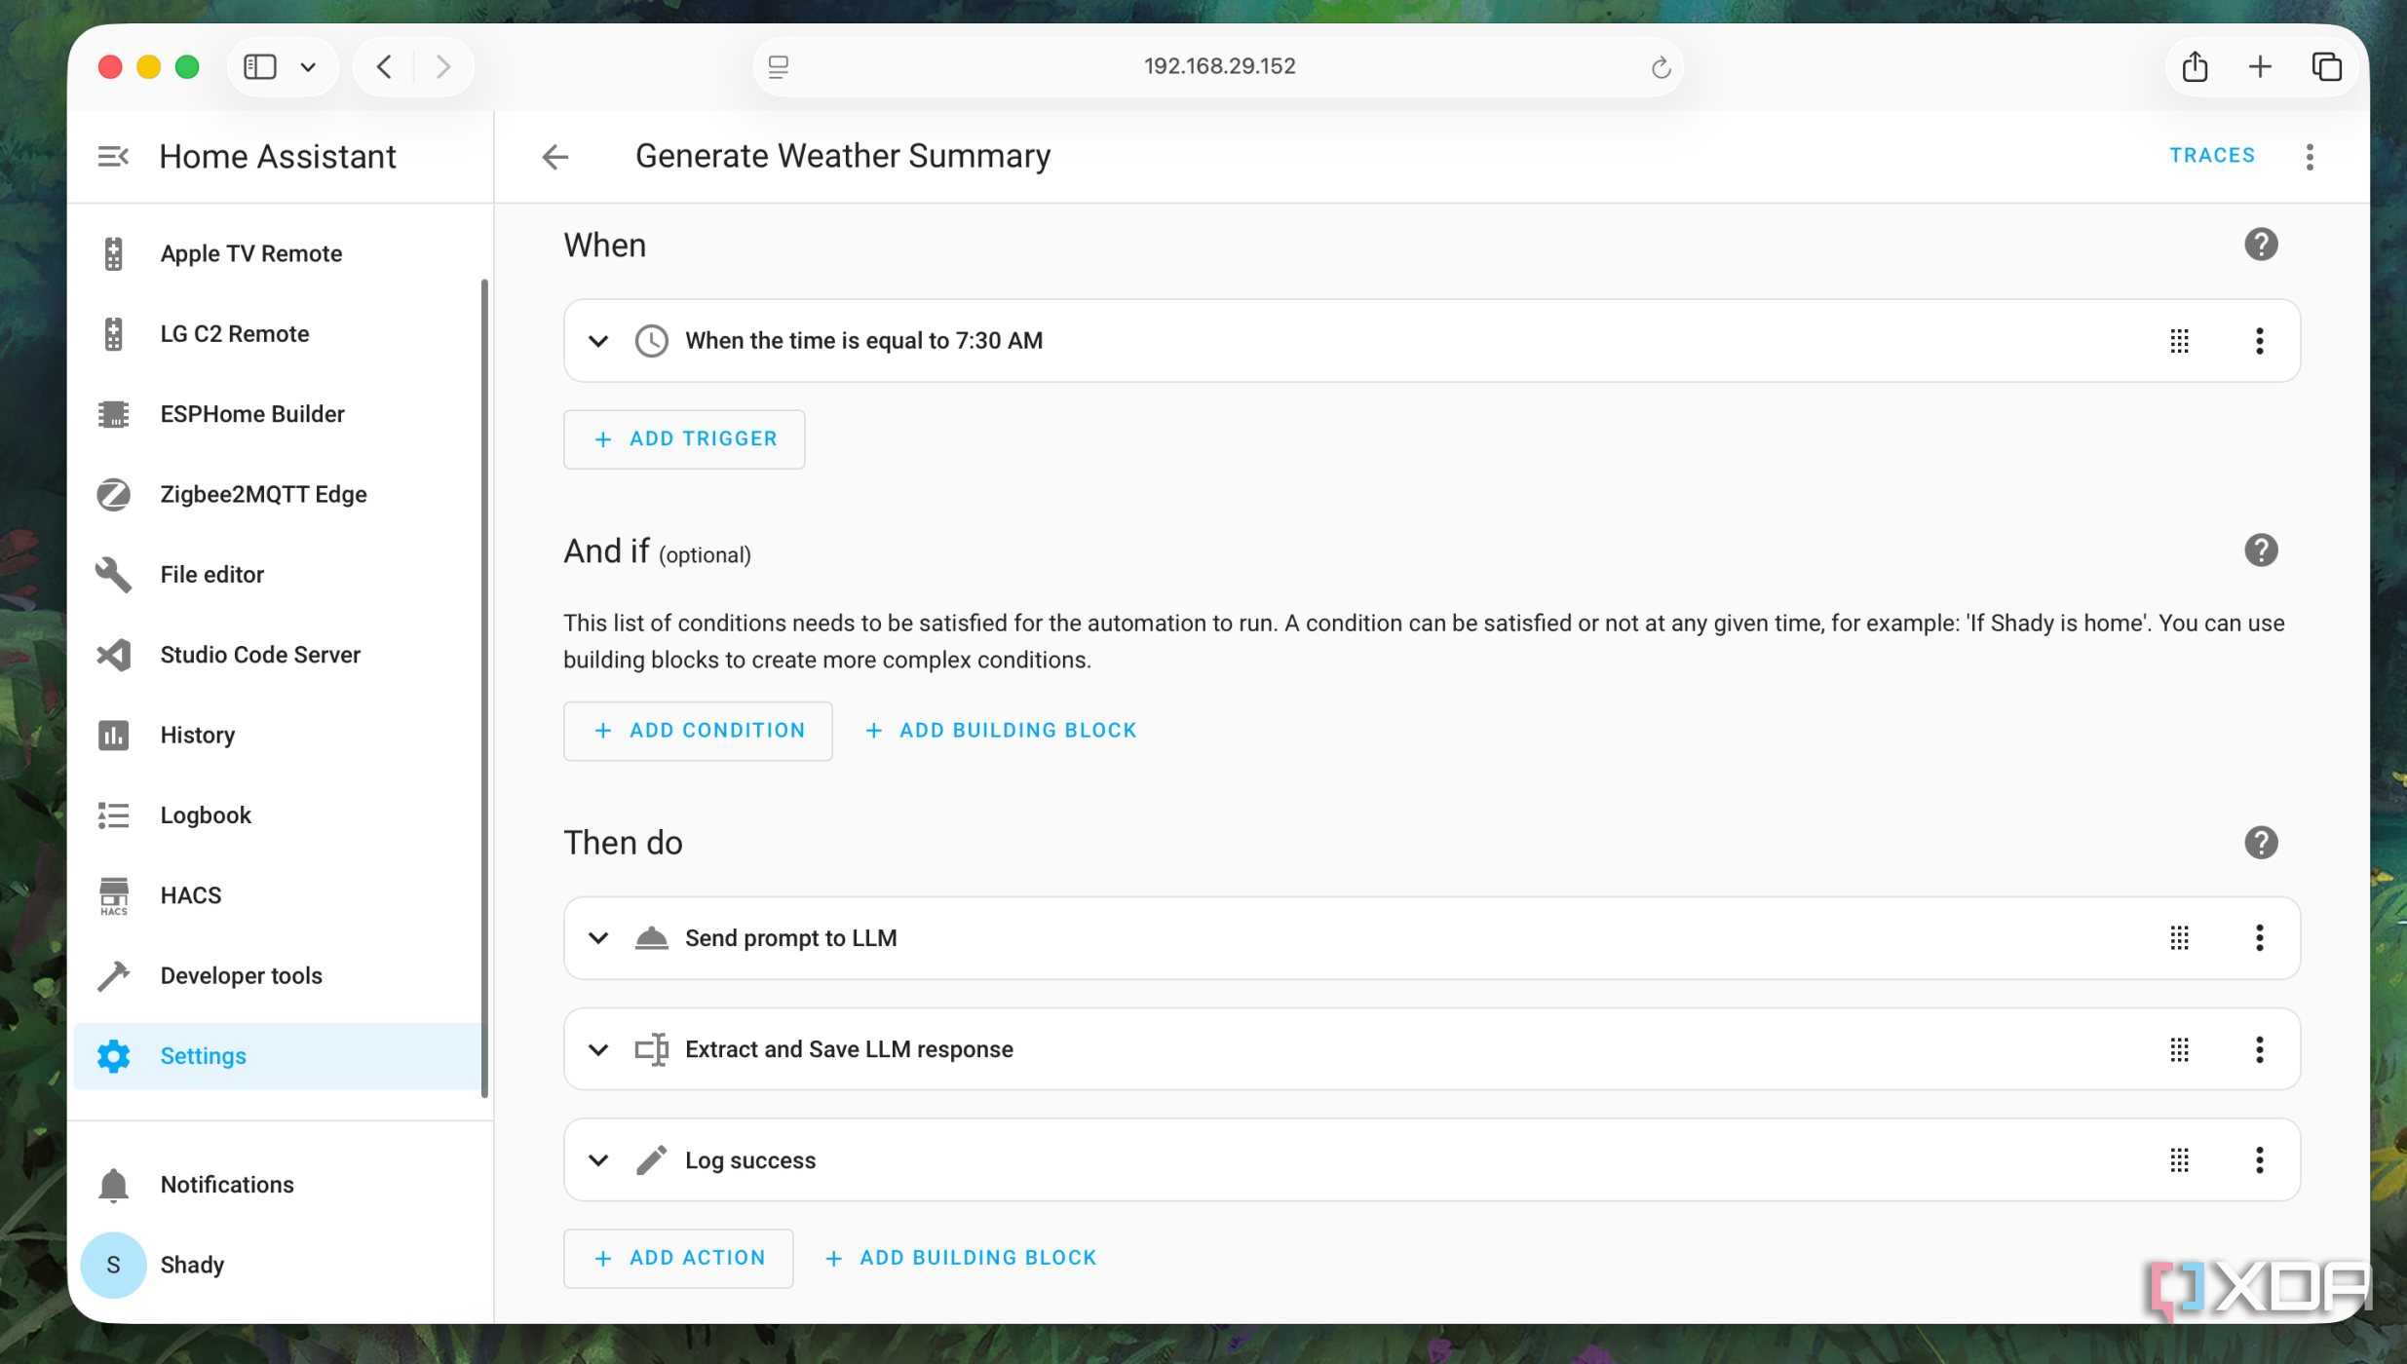Open LG C2 Remote panel
The image size is (2407, 1364).
coord(278,333)
